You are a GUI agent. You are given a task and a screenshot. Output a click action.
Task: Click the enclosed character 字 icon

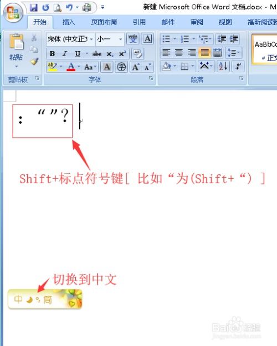pyautogui.click(x=121, y=67)
